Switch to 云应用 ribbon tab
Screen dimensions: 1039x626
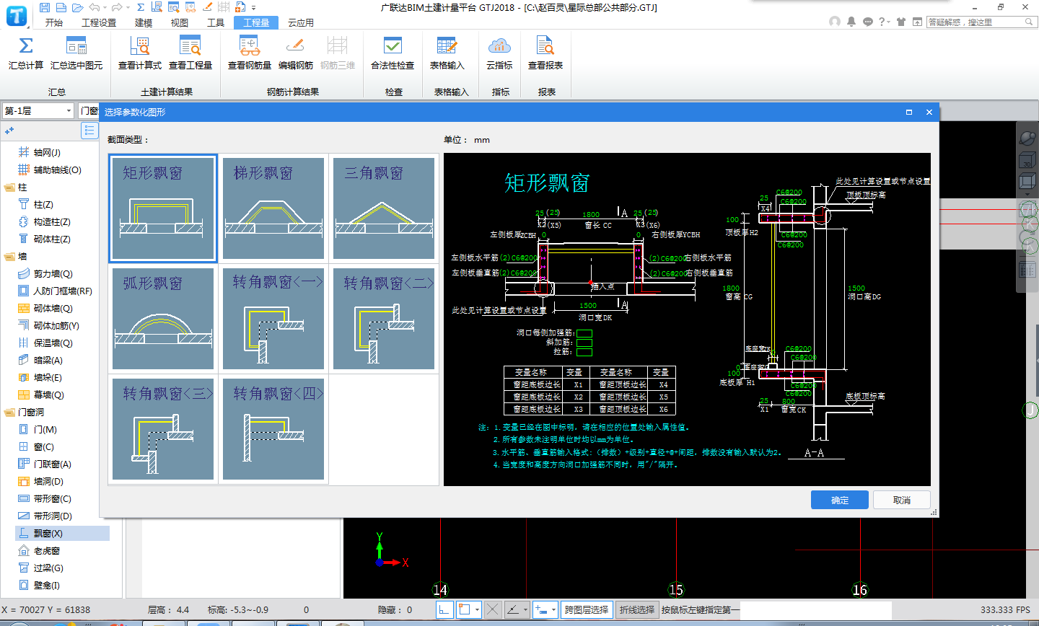tap(301, 22)
